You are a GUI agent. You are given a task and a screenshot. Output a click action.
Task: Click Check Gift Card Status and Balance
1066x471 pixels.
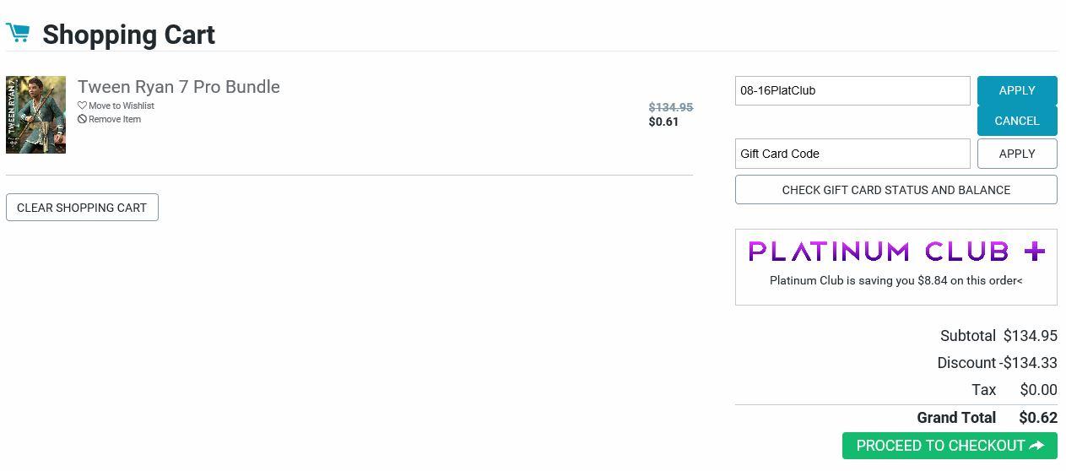click(x=896, y=190)
